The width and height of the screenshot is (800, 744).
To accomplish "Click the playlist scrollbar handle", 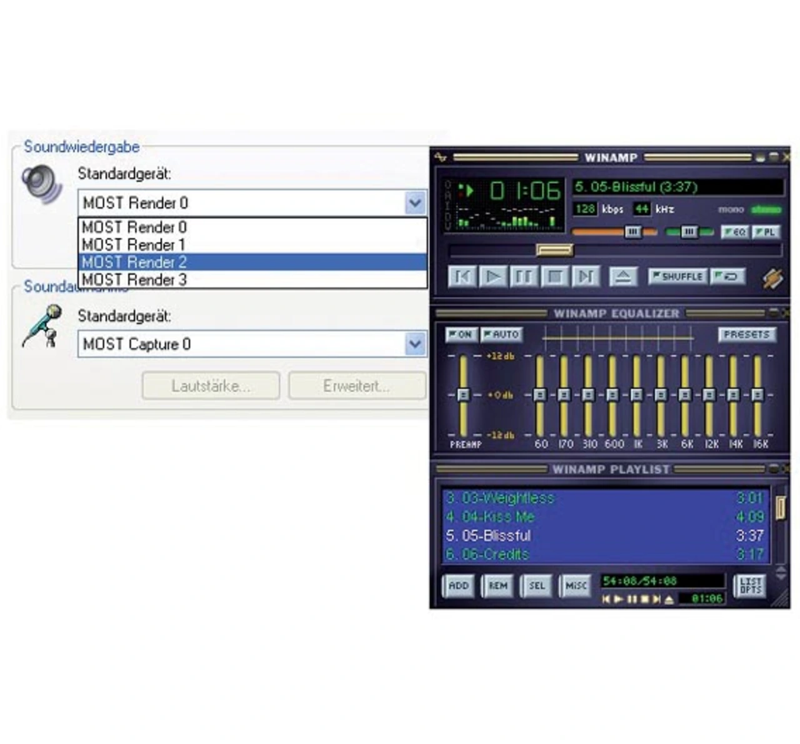I will click(780, 508).
